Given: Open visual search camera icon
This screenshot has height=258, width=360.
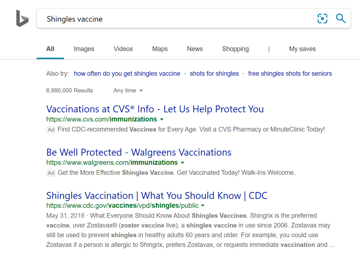Looking at the screenshot, I should pyautogui.click(x=322, y=18).
